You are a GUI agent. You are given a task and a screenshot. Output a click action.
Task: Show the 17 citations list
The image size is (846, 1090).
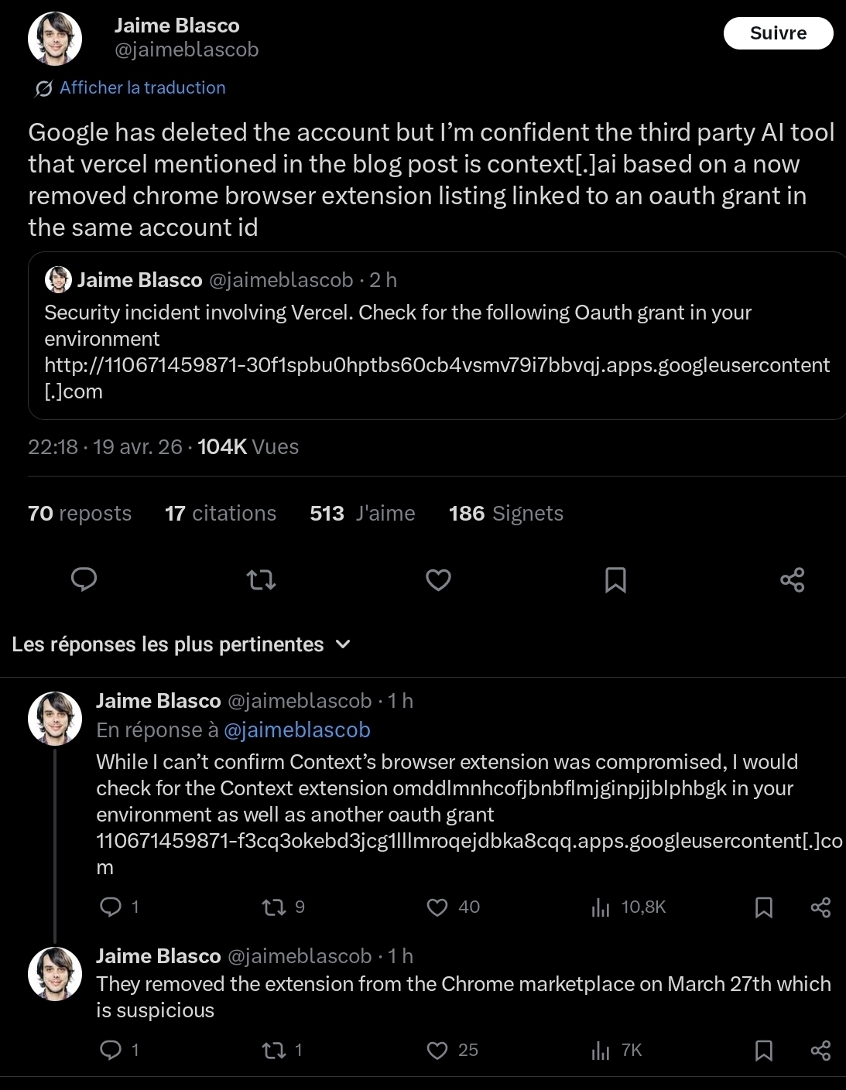point(221,514)
